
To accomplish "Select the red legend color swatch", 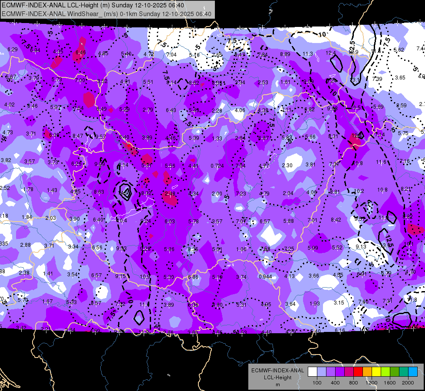I will point(358,372).
